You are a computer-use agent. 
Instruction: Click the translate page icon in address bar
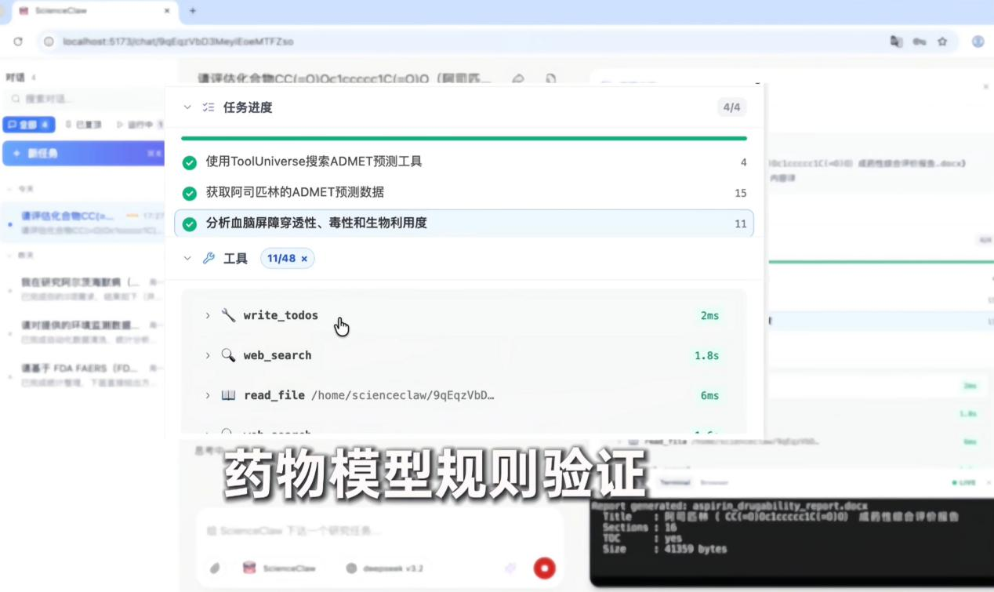tap(896, 42)
